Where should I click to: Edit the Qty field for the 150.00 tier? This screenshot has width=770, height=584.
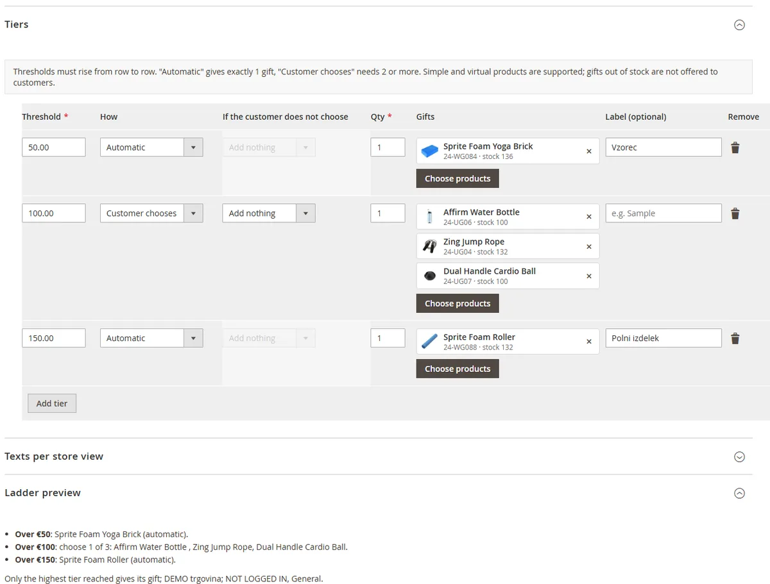coord(388,338)
